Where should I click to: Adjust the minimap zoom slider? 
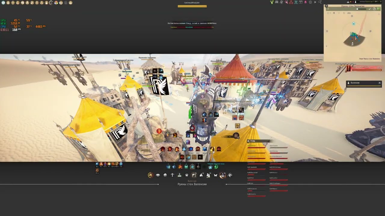tap(362, 9)
